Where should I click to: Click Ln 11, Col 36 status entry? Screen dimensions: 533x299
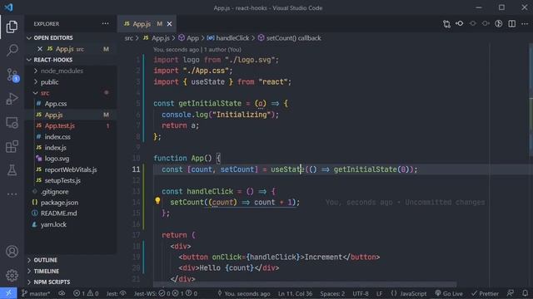click(295, 293)
